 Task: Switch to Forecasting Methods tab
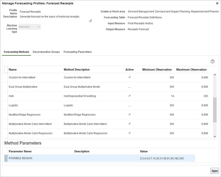coord(16,52)
